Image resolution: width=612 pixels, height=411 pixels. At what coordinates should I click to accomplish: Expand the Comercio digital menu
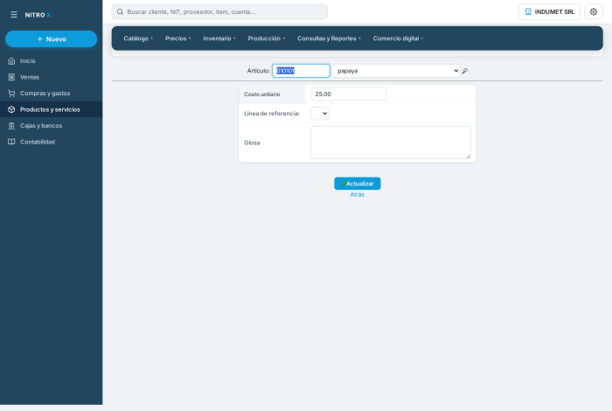pyautogui.click(x=398, y=38)
